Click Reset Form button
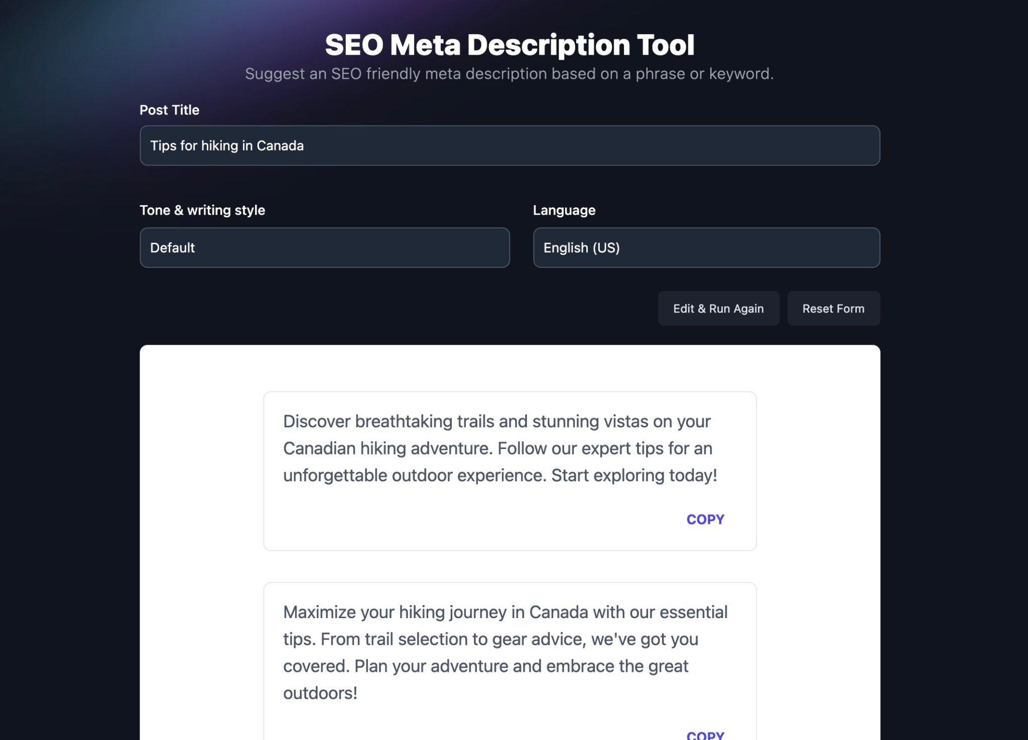Viewport: 1028px width, 740px height. click(833, 308)
